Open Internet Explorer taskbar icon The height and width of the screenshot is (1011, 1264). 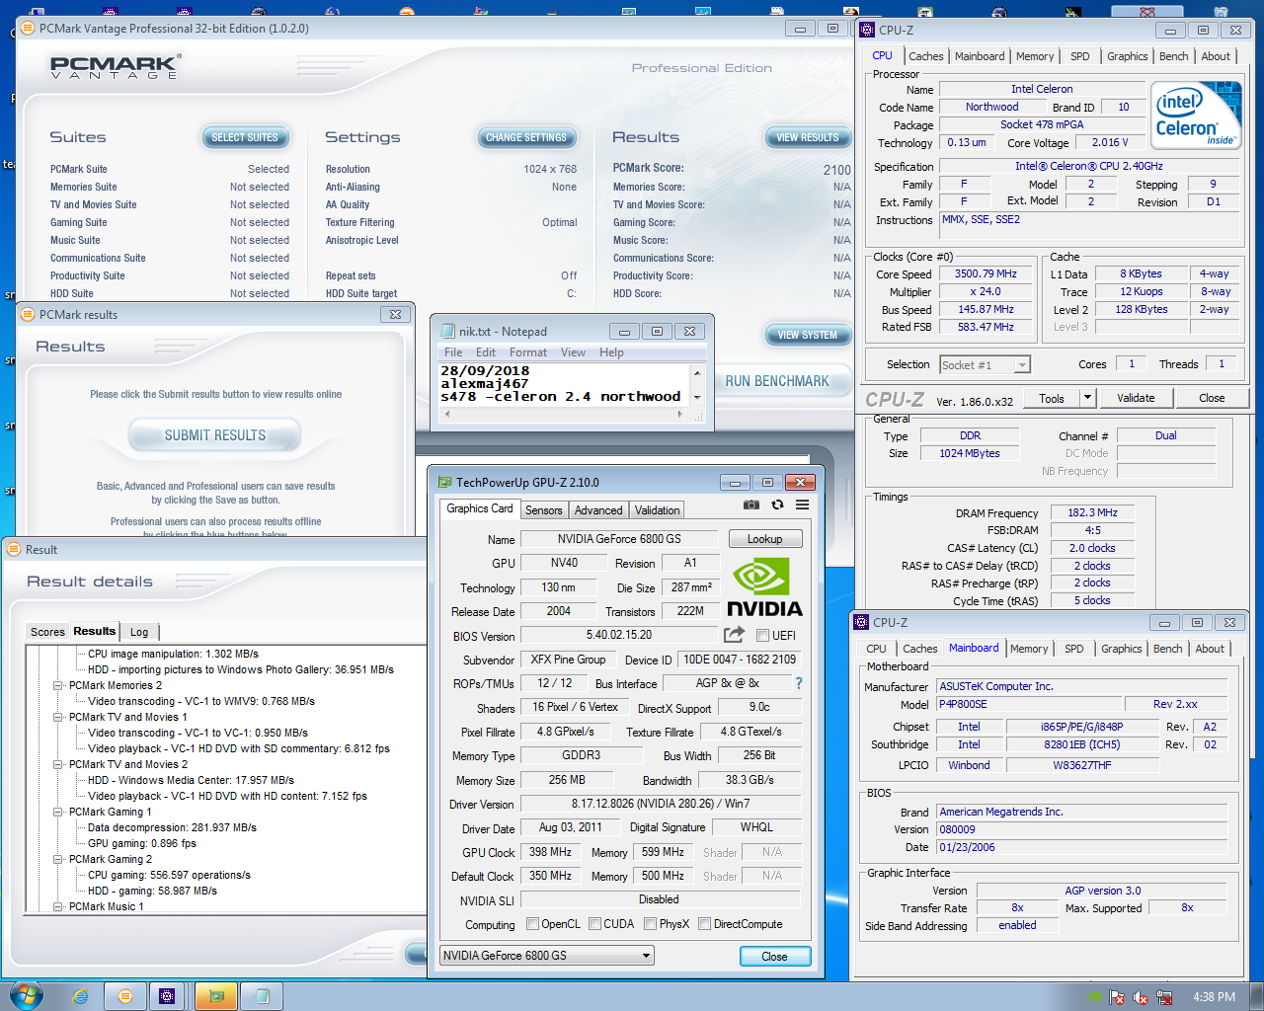pos(80,996)
